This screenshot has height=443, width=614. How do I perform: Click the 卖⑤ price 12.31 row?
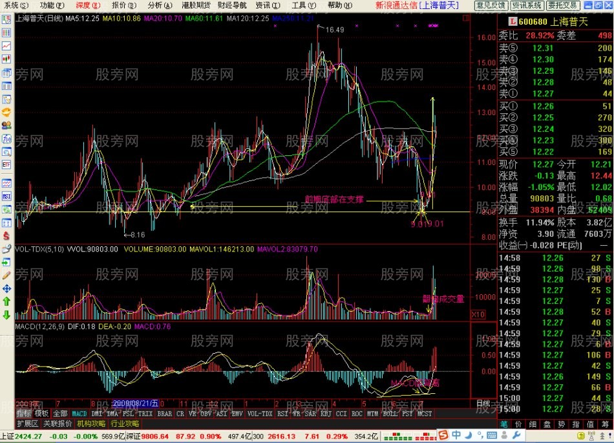(555, 48)
